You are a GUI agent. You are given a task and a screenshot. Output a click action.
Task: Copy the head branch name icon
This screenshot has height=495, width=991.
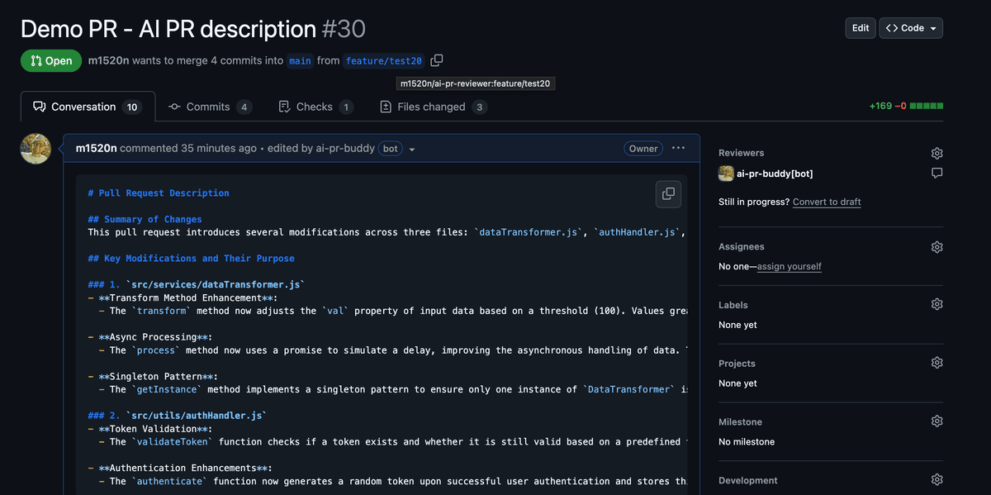click(x=437, y=60)
